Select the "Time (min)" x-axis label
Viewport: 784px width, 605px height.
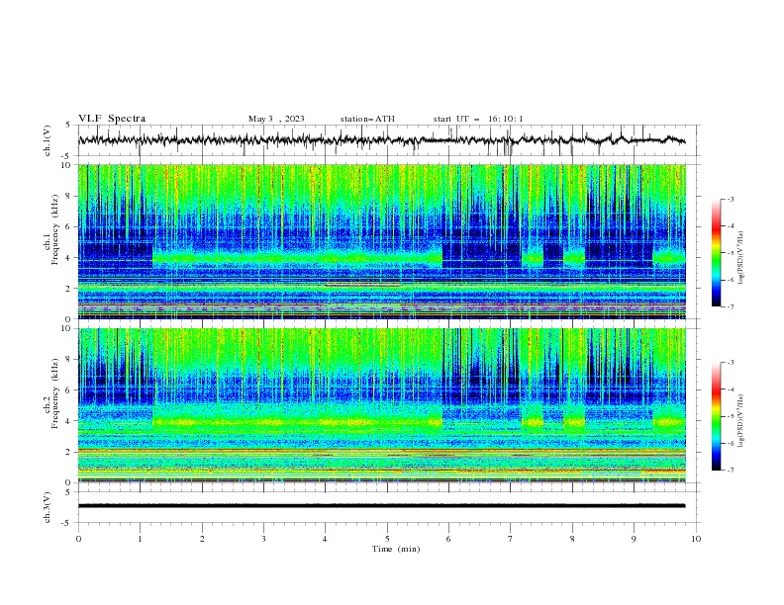(396, 549)
